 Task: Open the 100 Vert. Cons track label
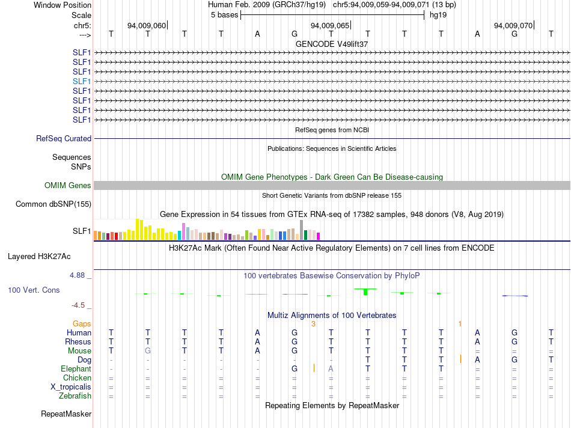(34, 290)
